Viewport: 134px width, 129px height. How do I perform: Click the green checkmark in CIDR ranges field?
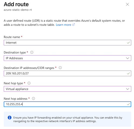(128, 73)
